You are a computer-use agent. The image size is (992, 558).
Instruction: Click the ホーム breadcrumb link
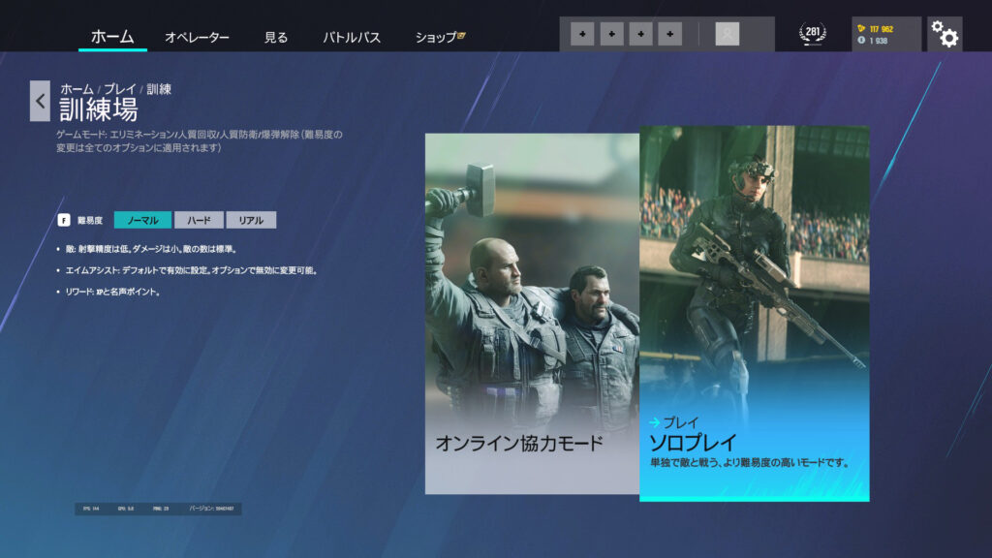pos(77,89)
